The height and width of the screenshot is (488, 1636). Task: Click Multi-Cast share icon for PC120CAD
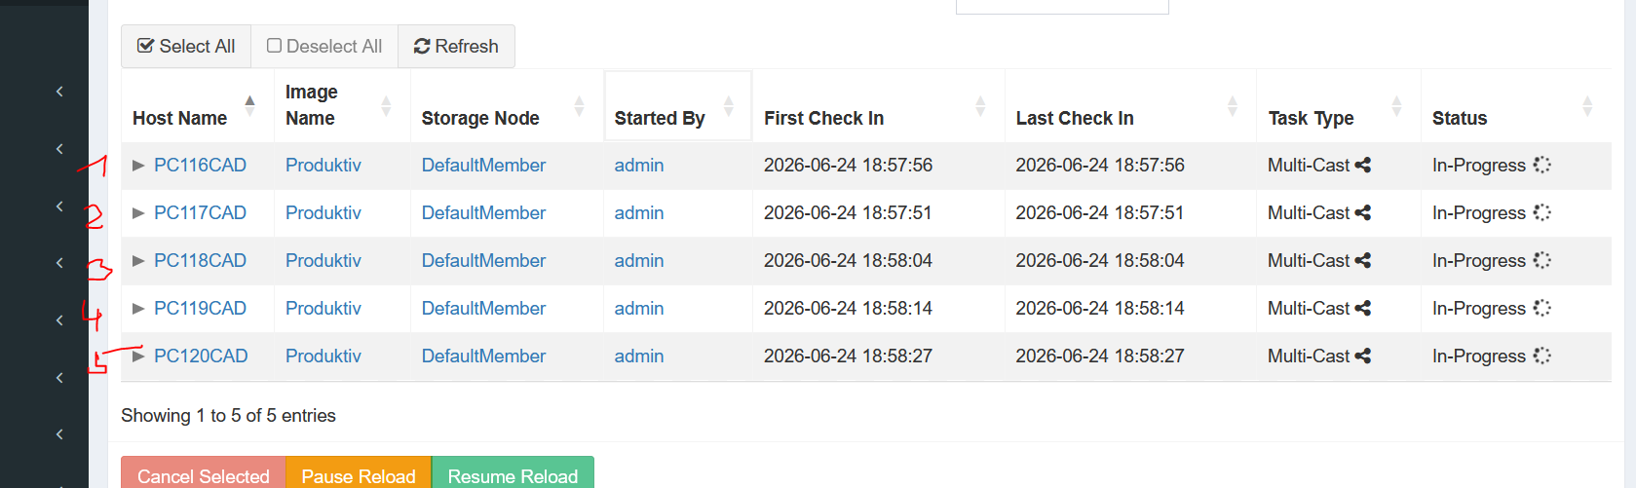(1363, 357)
